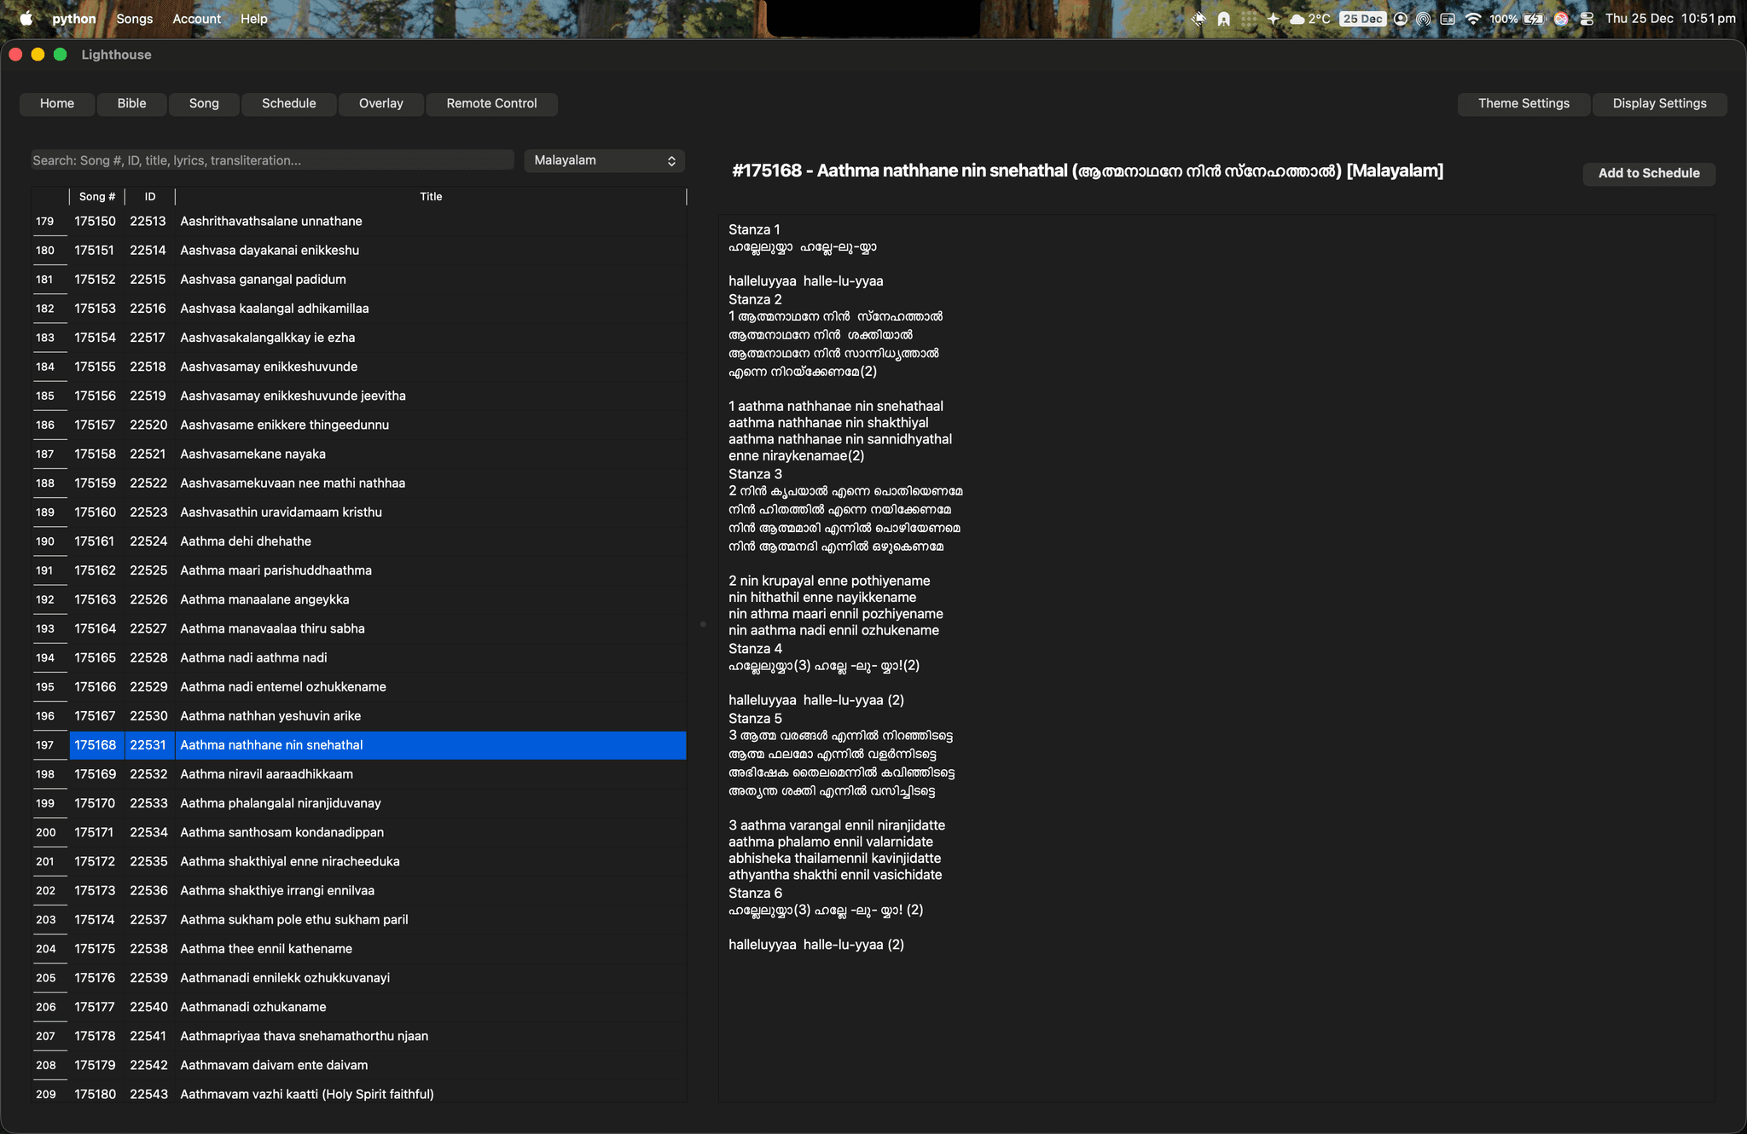
Task: Focus the song search field
Action: point(271,160)
